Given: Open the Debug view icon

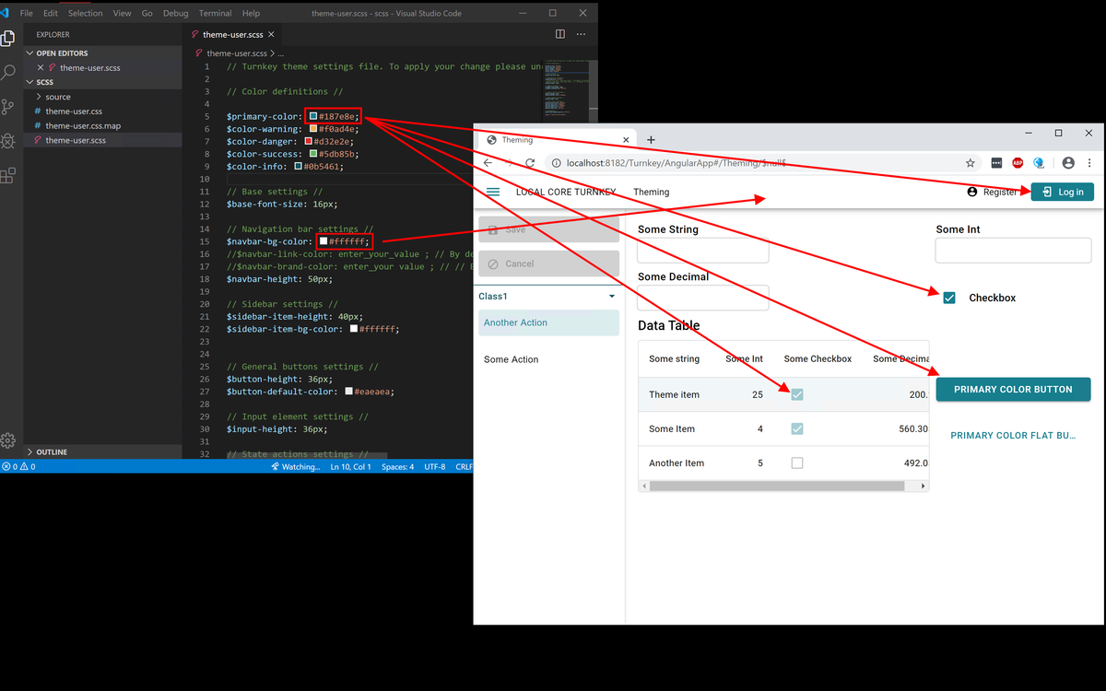Looking at the screenshot, I should coord(8,140).
